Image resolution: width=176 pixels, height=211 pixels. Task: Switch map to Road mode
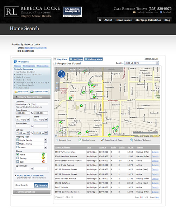(x=72, y=70)
